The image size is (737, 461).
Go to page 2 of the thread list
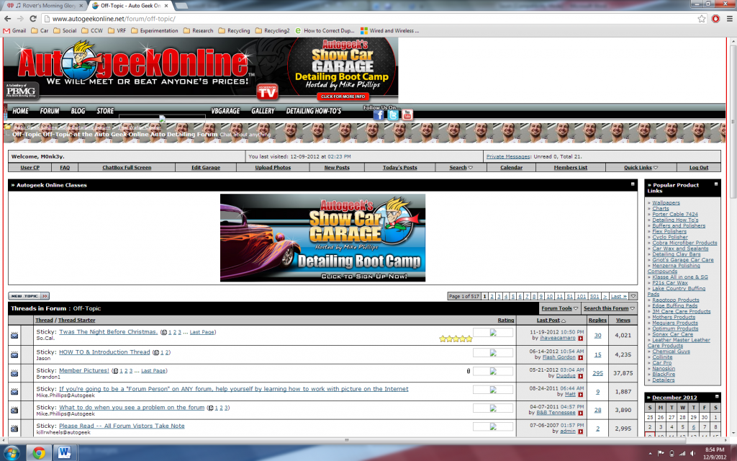pos(492,296)
